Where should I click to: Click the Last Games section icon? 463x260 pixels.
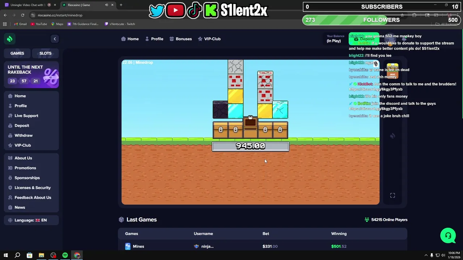[122, 220]
